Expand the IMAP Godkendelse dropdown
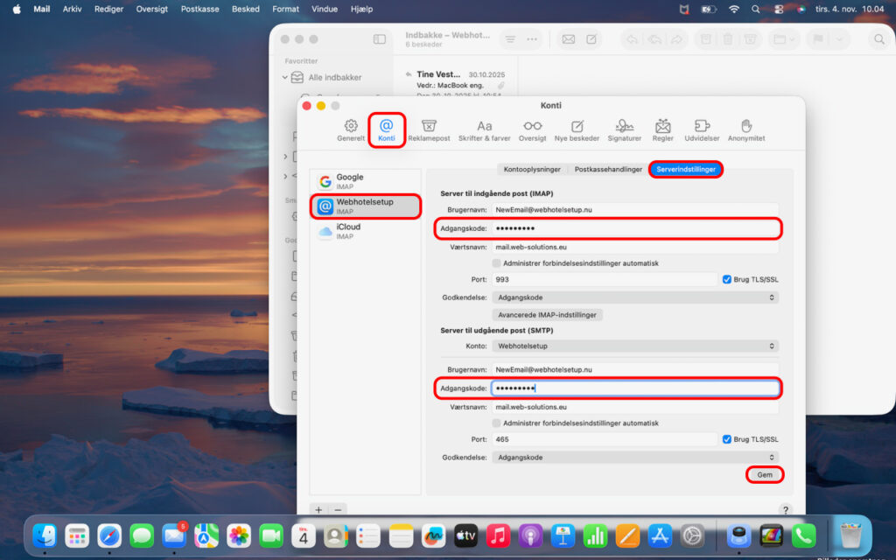Image resolution: width=896 pixels, height=560 pixels. (x=634, y=297)
